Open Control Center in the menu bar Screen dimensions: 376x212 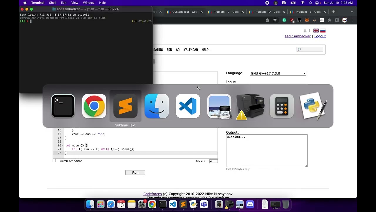pos(317,3)
